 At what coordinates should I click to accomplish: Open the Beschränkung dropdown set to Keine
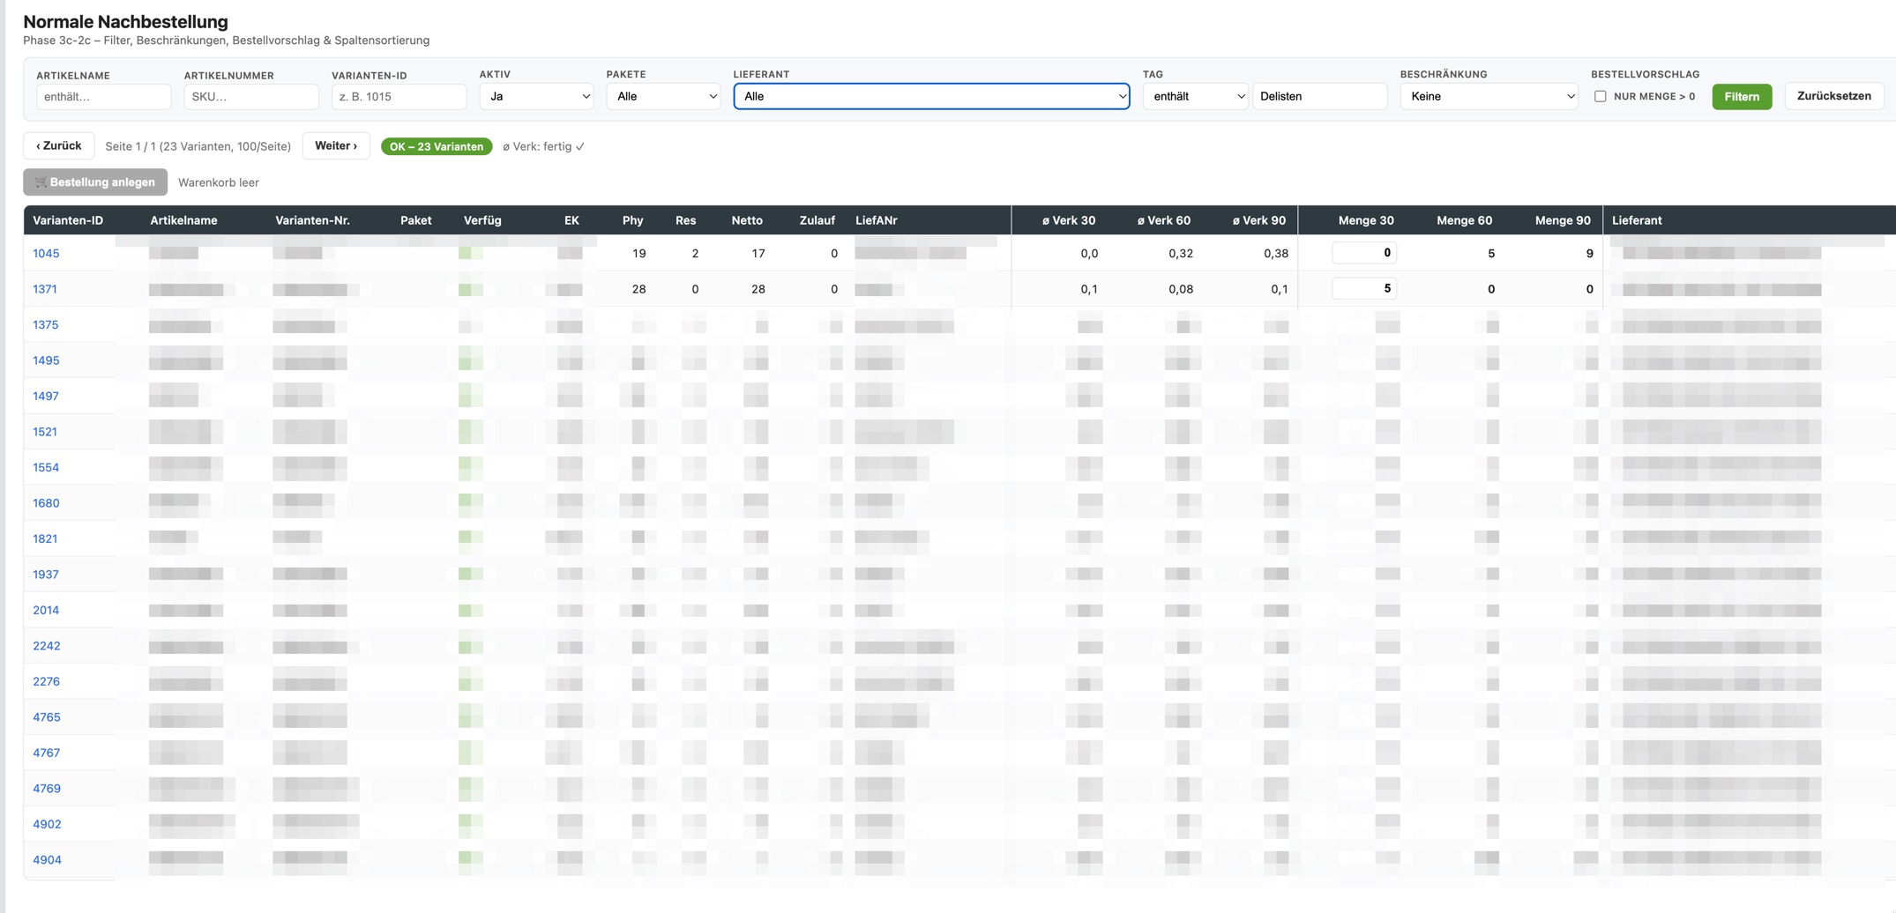1489,96
